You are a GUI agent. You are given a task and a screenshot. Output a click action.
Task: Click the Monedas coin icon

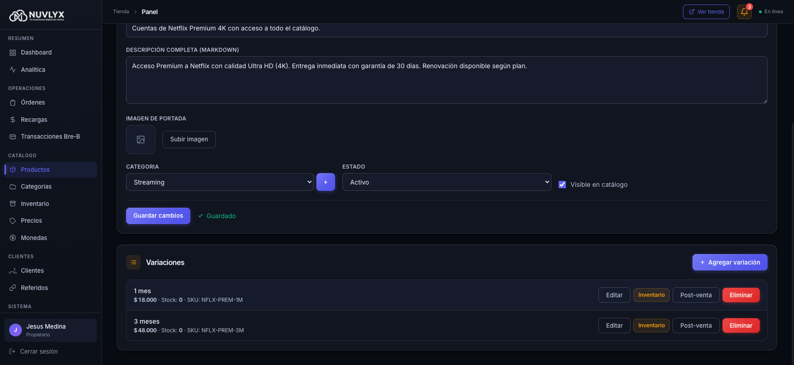[13, 238]
